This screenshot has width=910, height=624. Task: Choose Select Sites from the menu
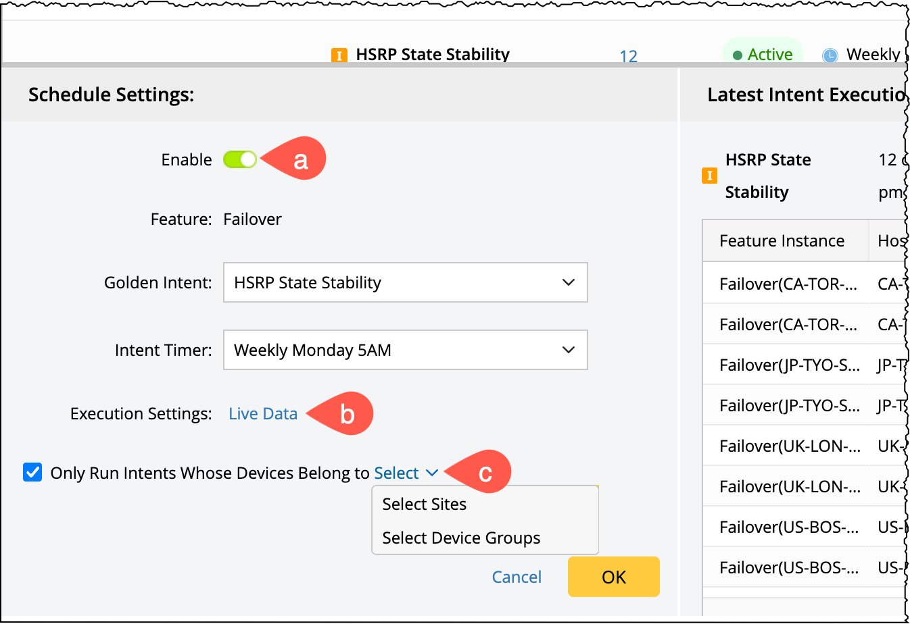click(x=425, y=504)
